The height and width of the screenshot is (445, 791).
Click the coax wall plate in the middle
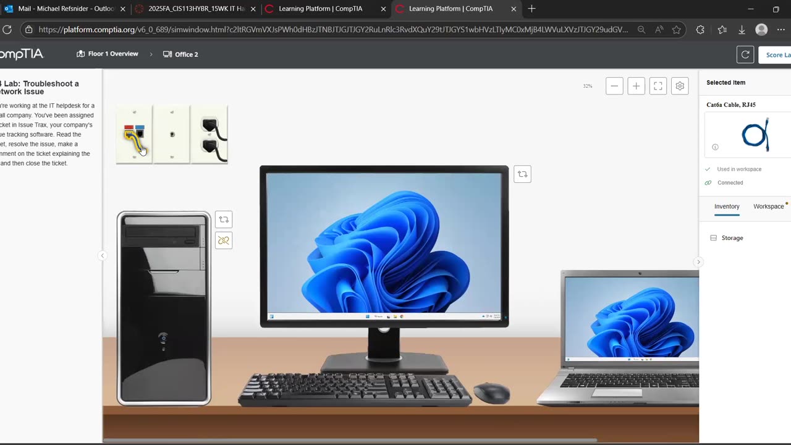pos(172,134)
